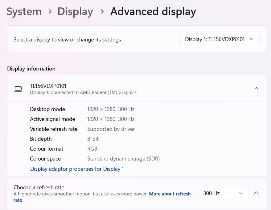Navigate to System in the breadcrumb

(24, 12)
